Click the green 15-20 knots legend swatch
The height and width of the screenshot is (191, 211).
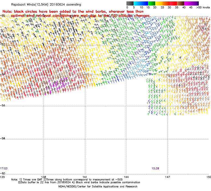(152, 3)
